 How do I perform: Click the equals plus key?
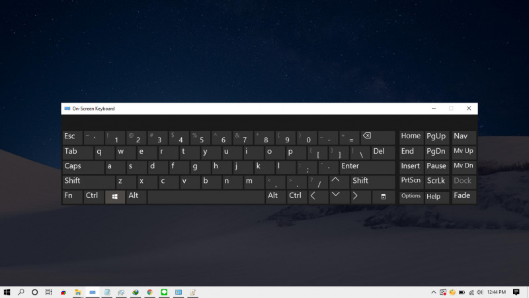pos(349,138)
